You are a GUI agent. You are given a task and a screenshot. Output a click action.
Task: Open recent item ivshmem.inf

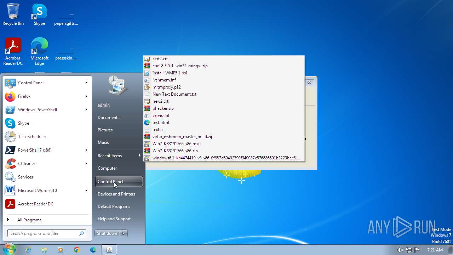tap(224, 80)
